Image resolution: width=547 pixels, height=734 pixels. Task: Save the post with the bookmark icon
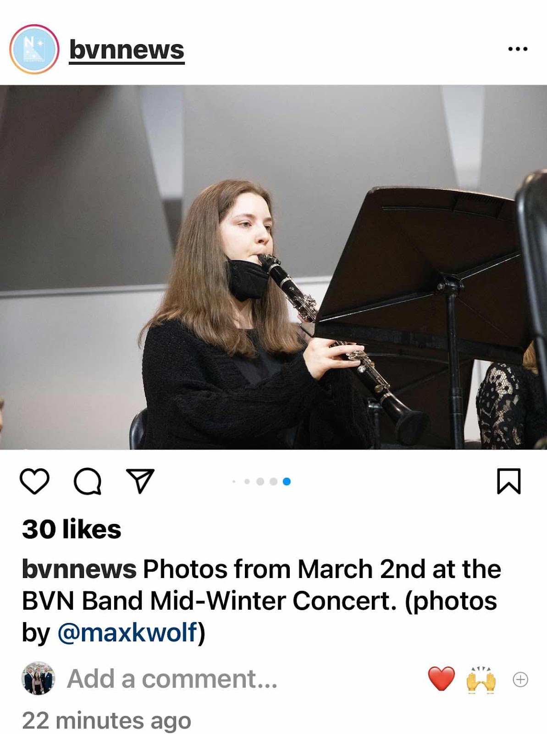(x=509, y=481)
